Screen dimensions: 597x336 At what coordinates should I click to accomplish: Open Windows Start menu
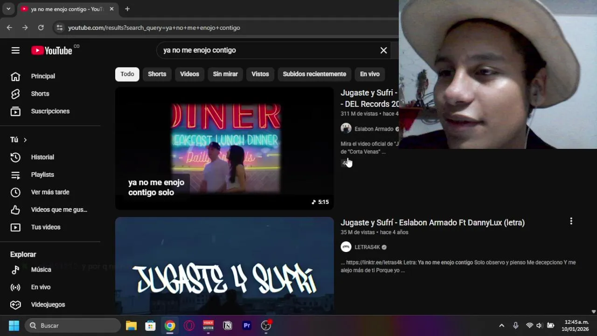[14, 325]
